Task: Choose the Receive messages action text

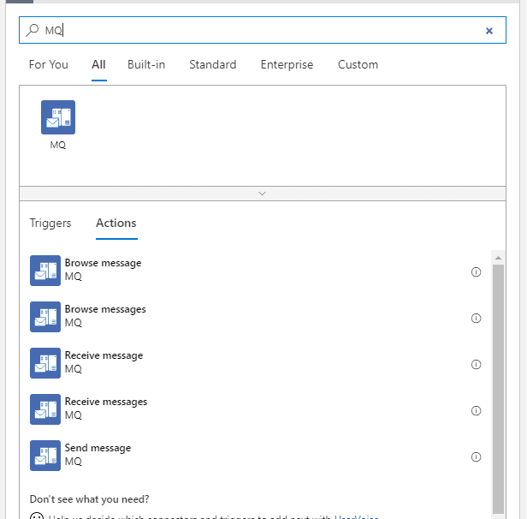Action: coord(106,402)
